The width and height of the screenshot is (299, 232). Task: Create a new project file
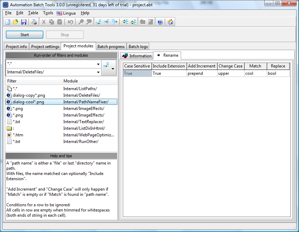(7, 22)
